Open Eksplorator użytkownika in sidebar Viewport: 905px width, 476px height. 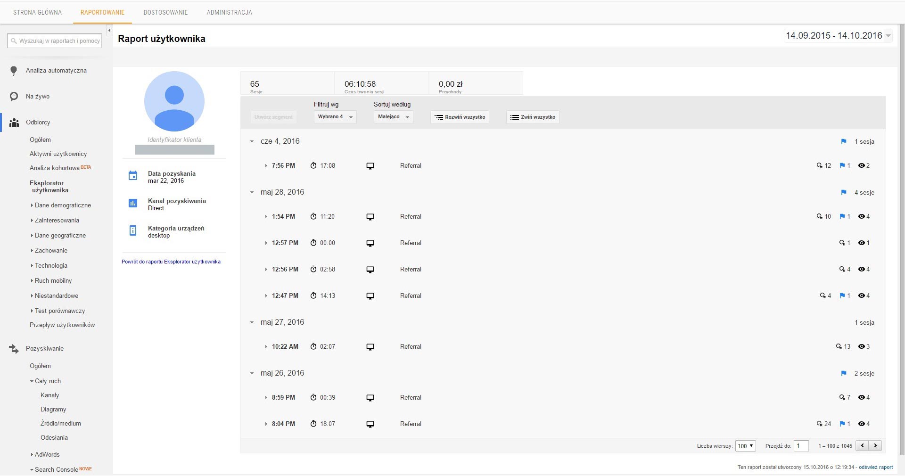click(49, 187)
